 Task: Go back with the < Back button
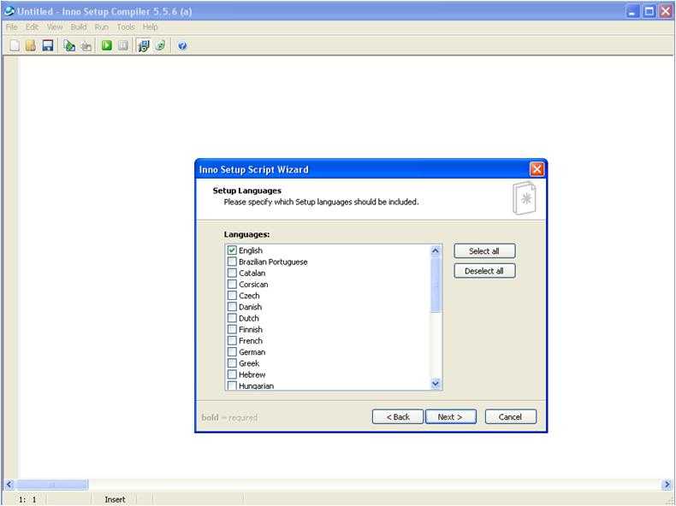tap(398, 417)
